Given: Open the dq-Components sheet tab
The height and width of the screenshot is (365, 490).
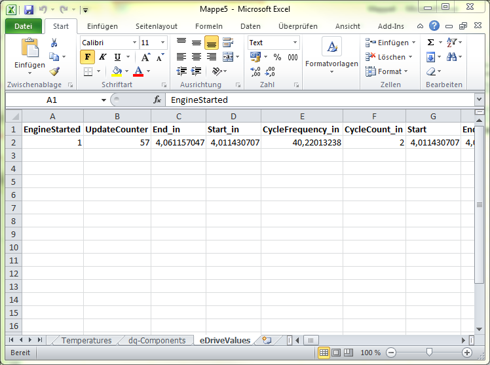Looking at the screenshot, I should click(157, 340).
